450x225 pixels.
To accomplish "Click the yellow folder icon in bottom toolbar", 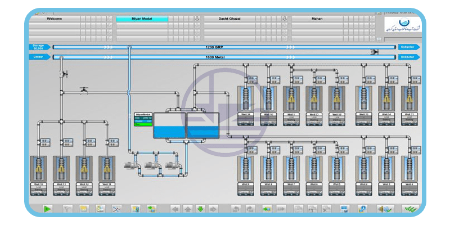I will coord(83,209).
